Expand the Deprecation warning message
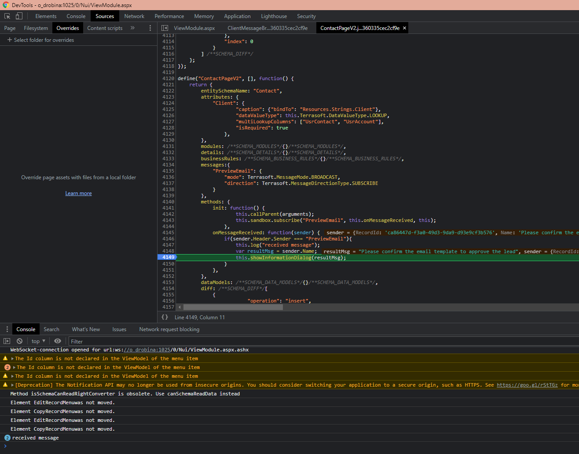This screenshot has width=579, height=454. (13, 385)
